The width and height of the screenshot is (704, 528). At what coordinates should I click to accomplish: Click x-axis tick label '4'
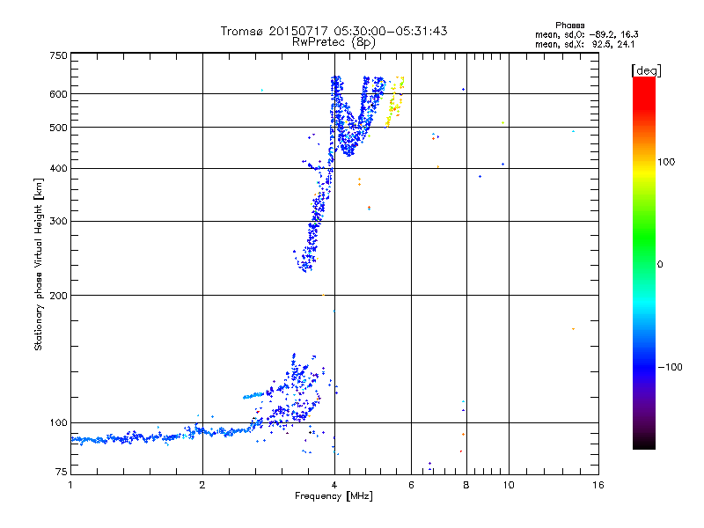[334, 485]
